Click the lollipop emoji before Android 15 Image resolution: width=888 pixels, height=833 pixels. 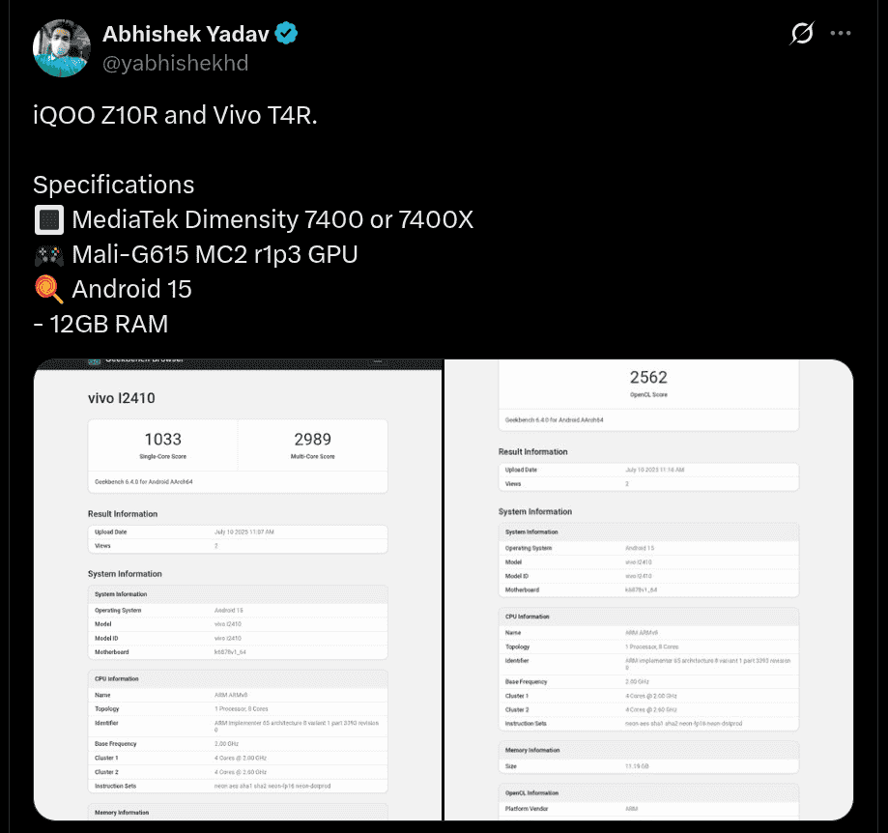click(x=48, y=289)
